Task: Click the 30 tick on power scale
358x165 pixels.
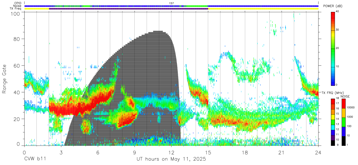Action: [x=337, y=30]
